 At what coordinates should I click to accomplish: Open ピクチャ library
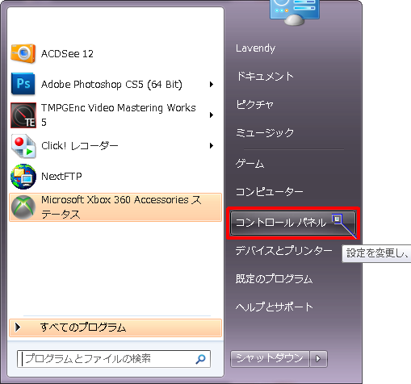tap(254, 104)
